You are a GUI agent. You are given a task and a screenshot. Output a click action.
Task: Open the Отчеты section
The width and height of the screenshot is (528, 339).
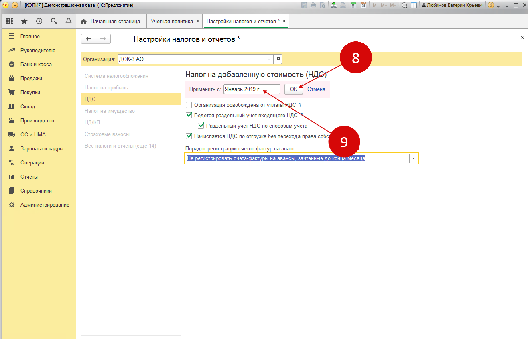[38, 177]
